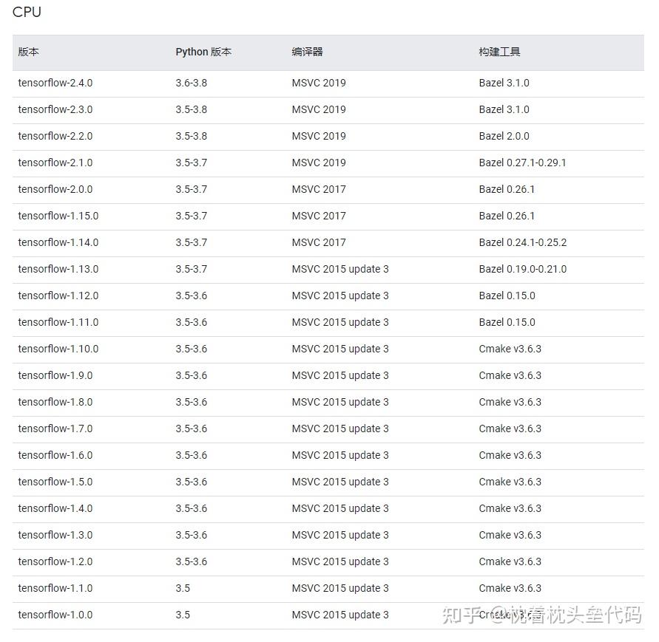
Task: Click the Bazel 3.1.0 entry for tensorflow-2.4.0
Action: [505, 83]
